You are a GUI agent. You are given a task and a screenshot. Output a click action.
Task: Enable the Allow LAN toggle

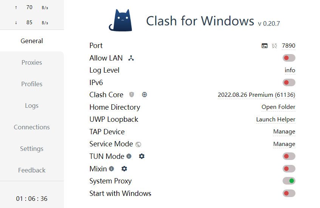pyautogui.click(x=289, y=58)
